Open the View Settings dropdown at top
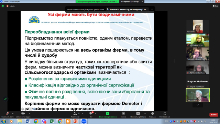The width and height of the screenshot is (220, 124). [x=132, y=1]
